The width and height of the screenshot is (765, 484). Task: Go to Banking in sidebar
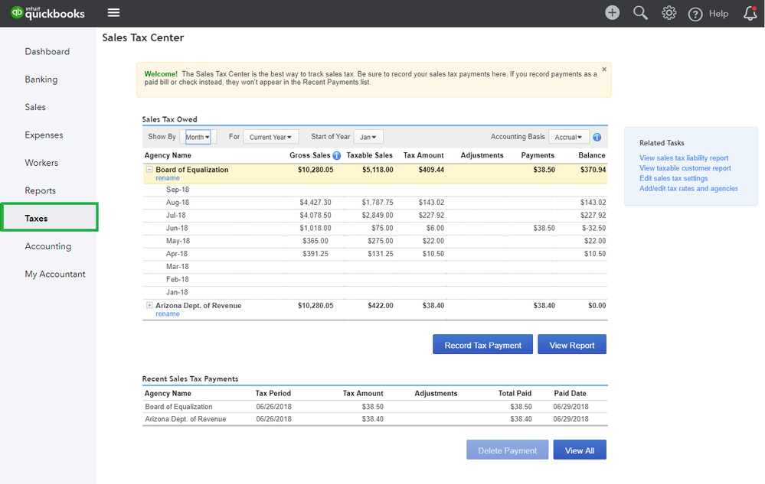(x=41, y=80)
